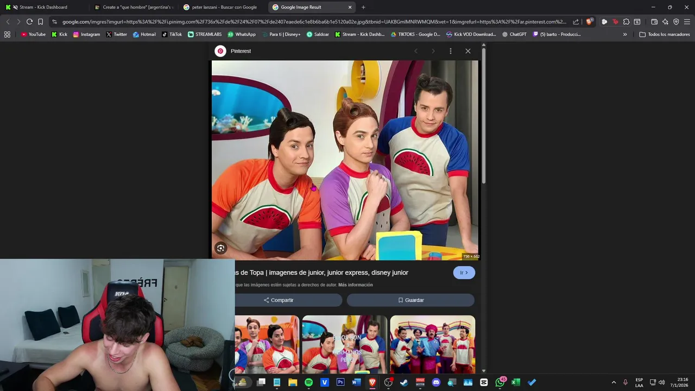Open Steam from the taskbar
This screenshot has height=391, width=695.
tap(404, 382)
